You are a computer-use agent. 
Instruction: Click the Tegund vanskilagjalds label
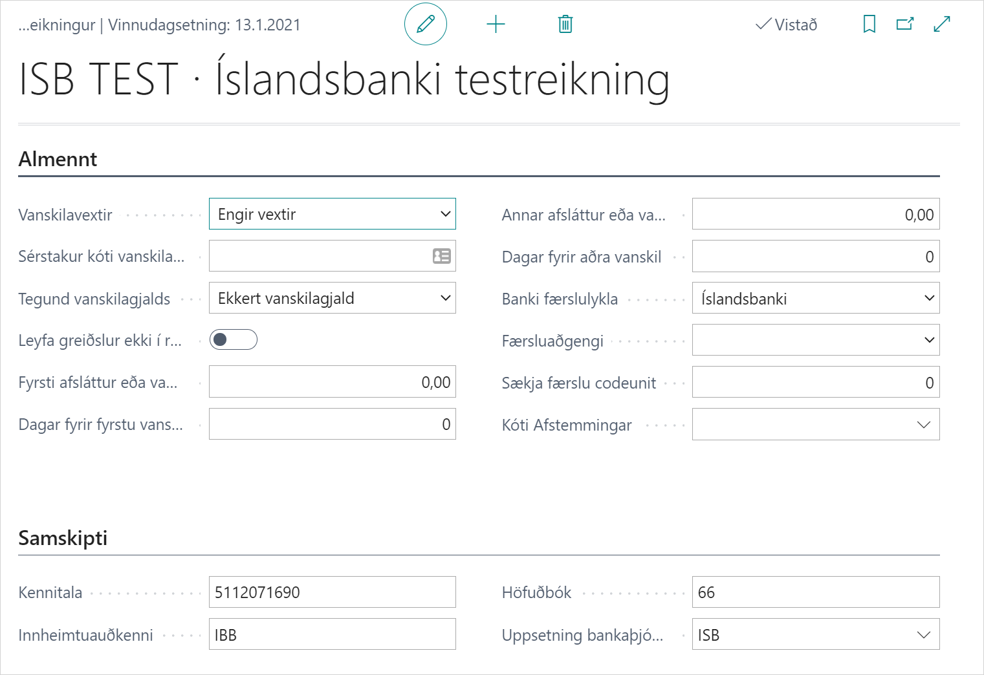[x=94, y=299]
